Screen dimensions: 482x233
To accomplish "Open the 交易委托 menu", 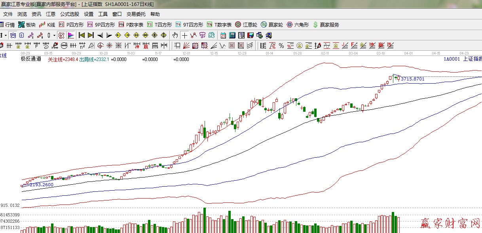I will coord(136,14).
